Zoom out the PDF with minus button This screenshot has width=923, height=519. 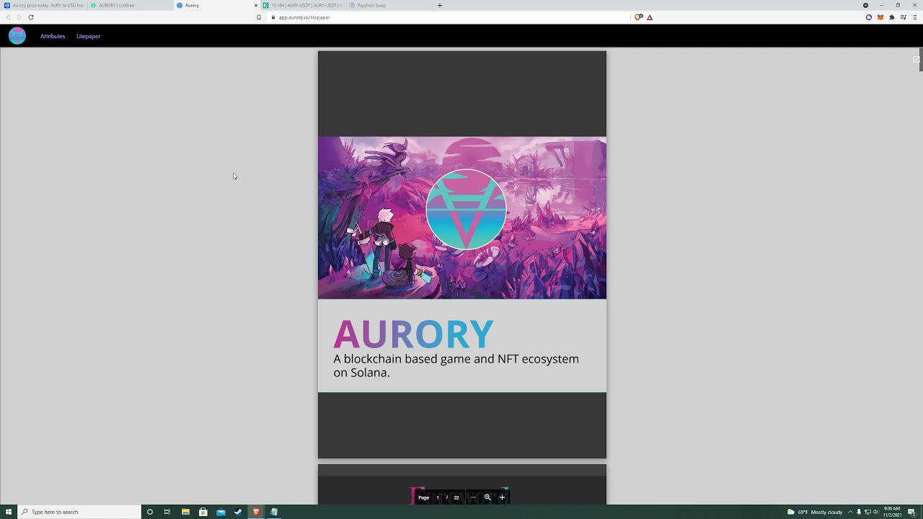473,497
